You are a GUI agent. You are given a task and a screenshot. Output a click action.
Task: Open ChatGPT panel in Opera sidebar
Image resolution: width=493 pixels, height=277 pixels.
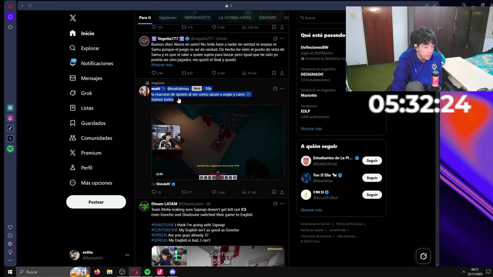tap(10, 108)
